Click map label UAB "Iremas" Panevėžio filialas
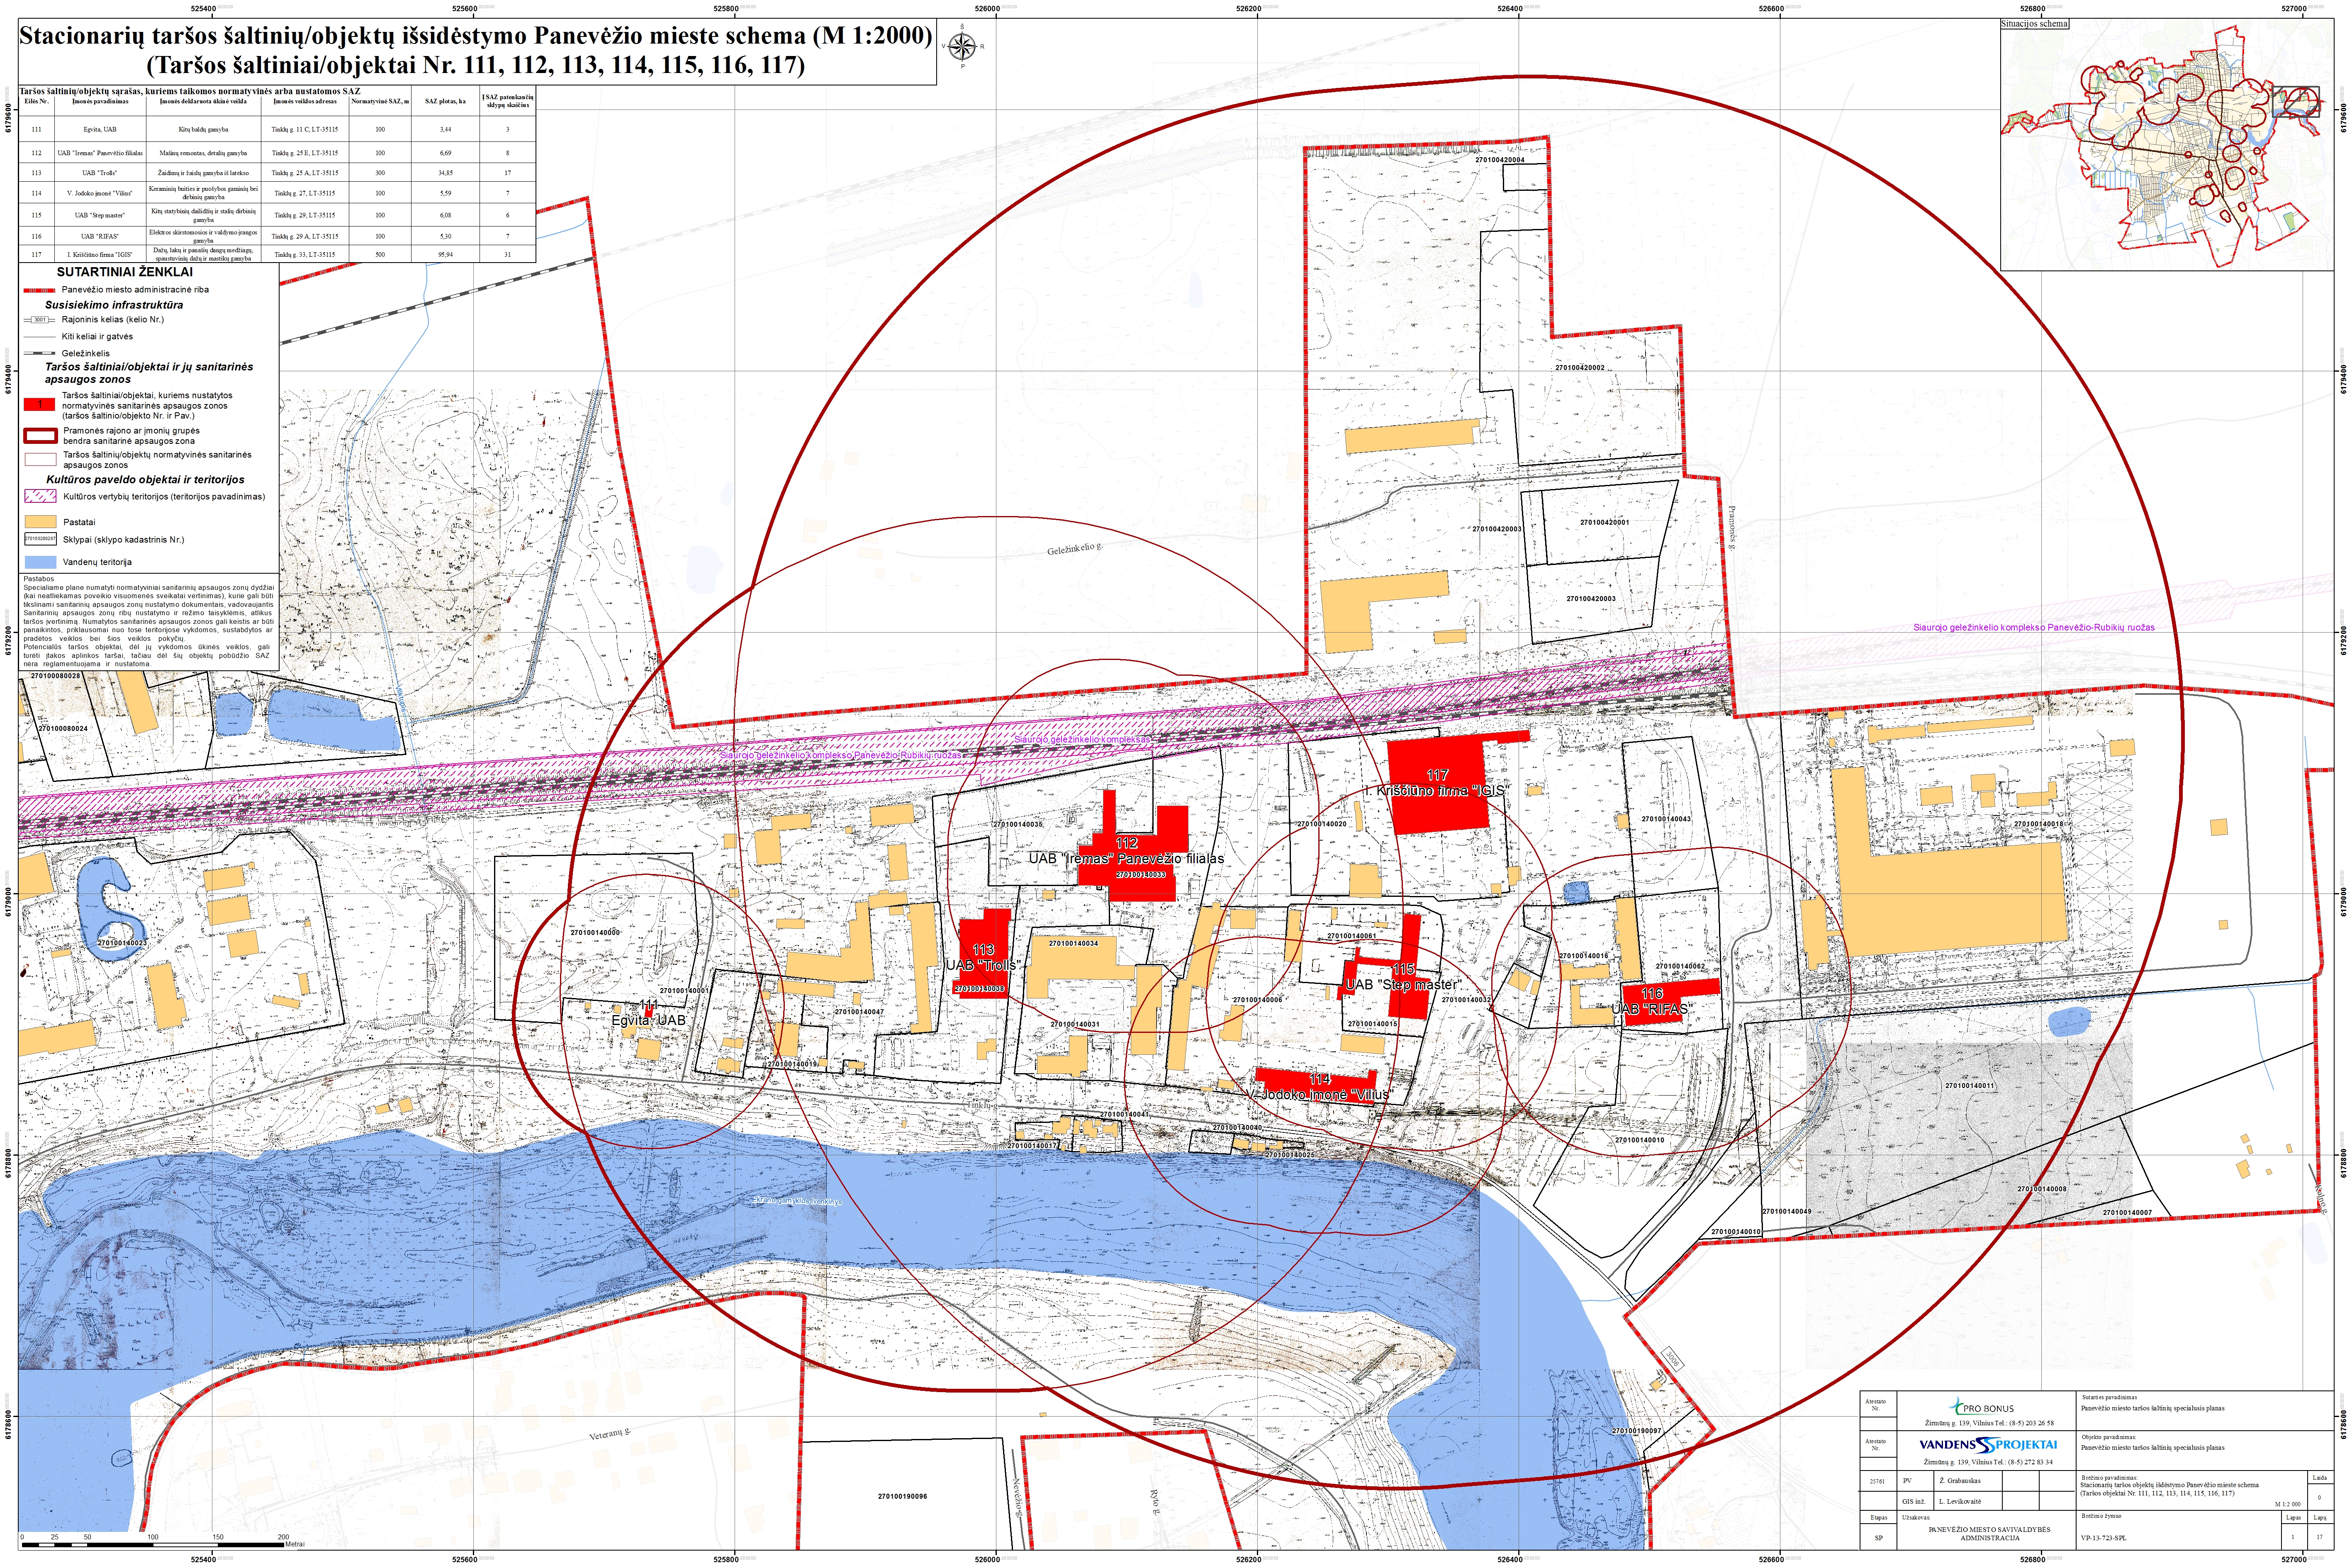The width and height of the screenshot is (2352, 1568). tap(1126, 859)
